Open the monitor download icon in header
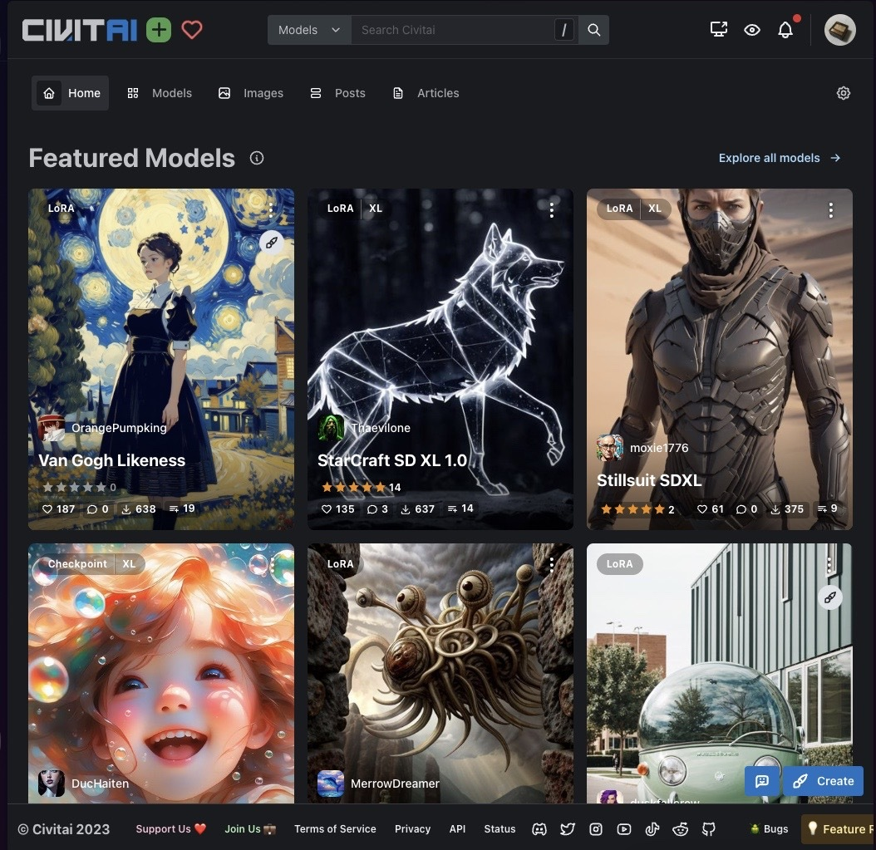876x850 pixels. [718, 30]
